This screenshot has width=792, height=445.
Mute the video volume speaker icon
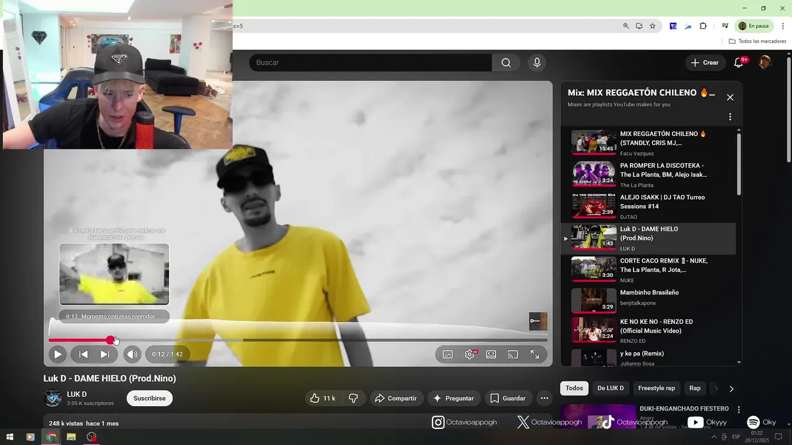(132, 354)
